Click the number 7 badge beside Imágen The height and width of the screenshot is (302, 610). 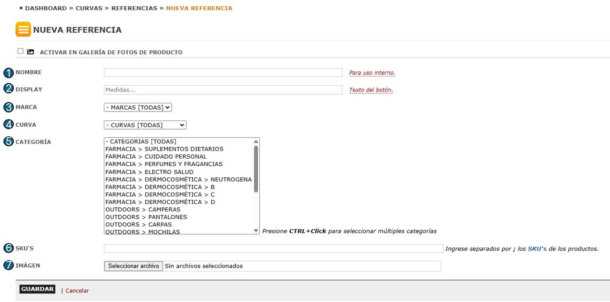[x=9, y=266]
